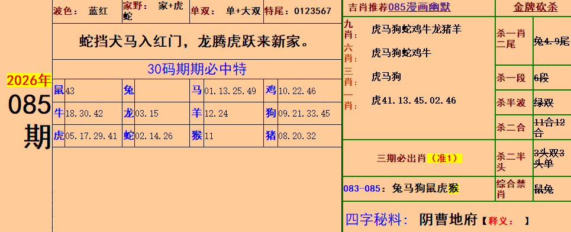Click the 吉肖推荐 label

(x=368, y=7)
